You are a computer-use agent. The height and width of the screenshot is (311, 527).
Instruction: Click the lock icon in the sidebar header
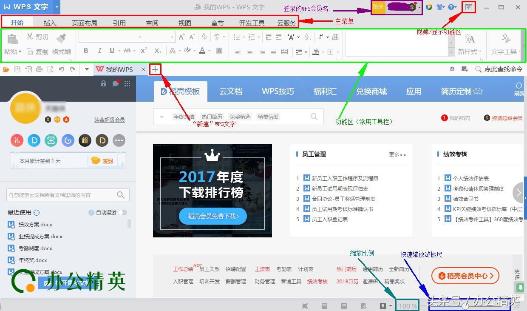(103, 83)
